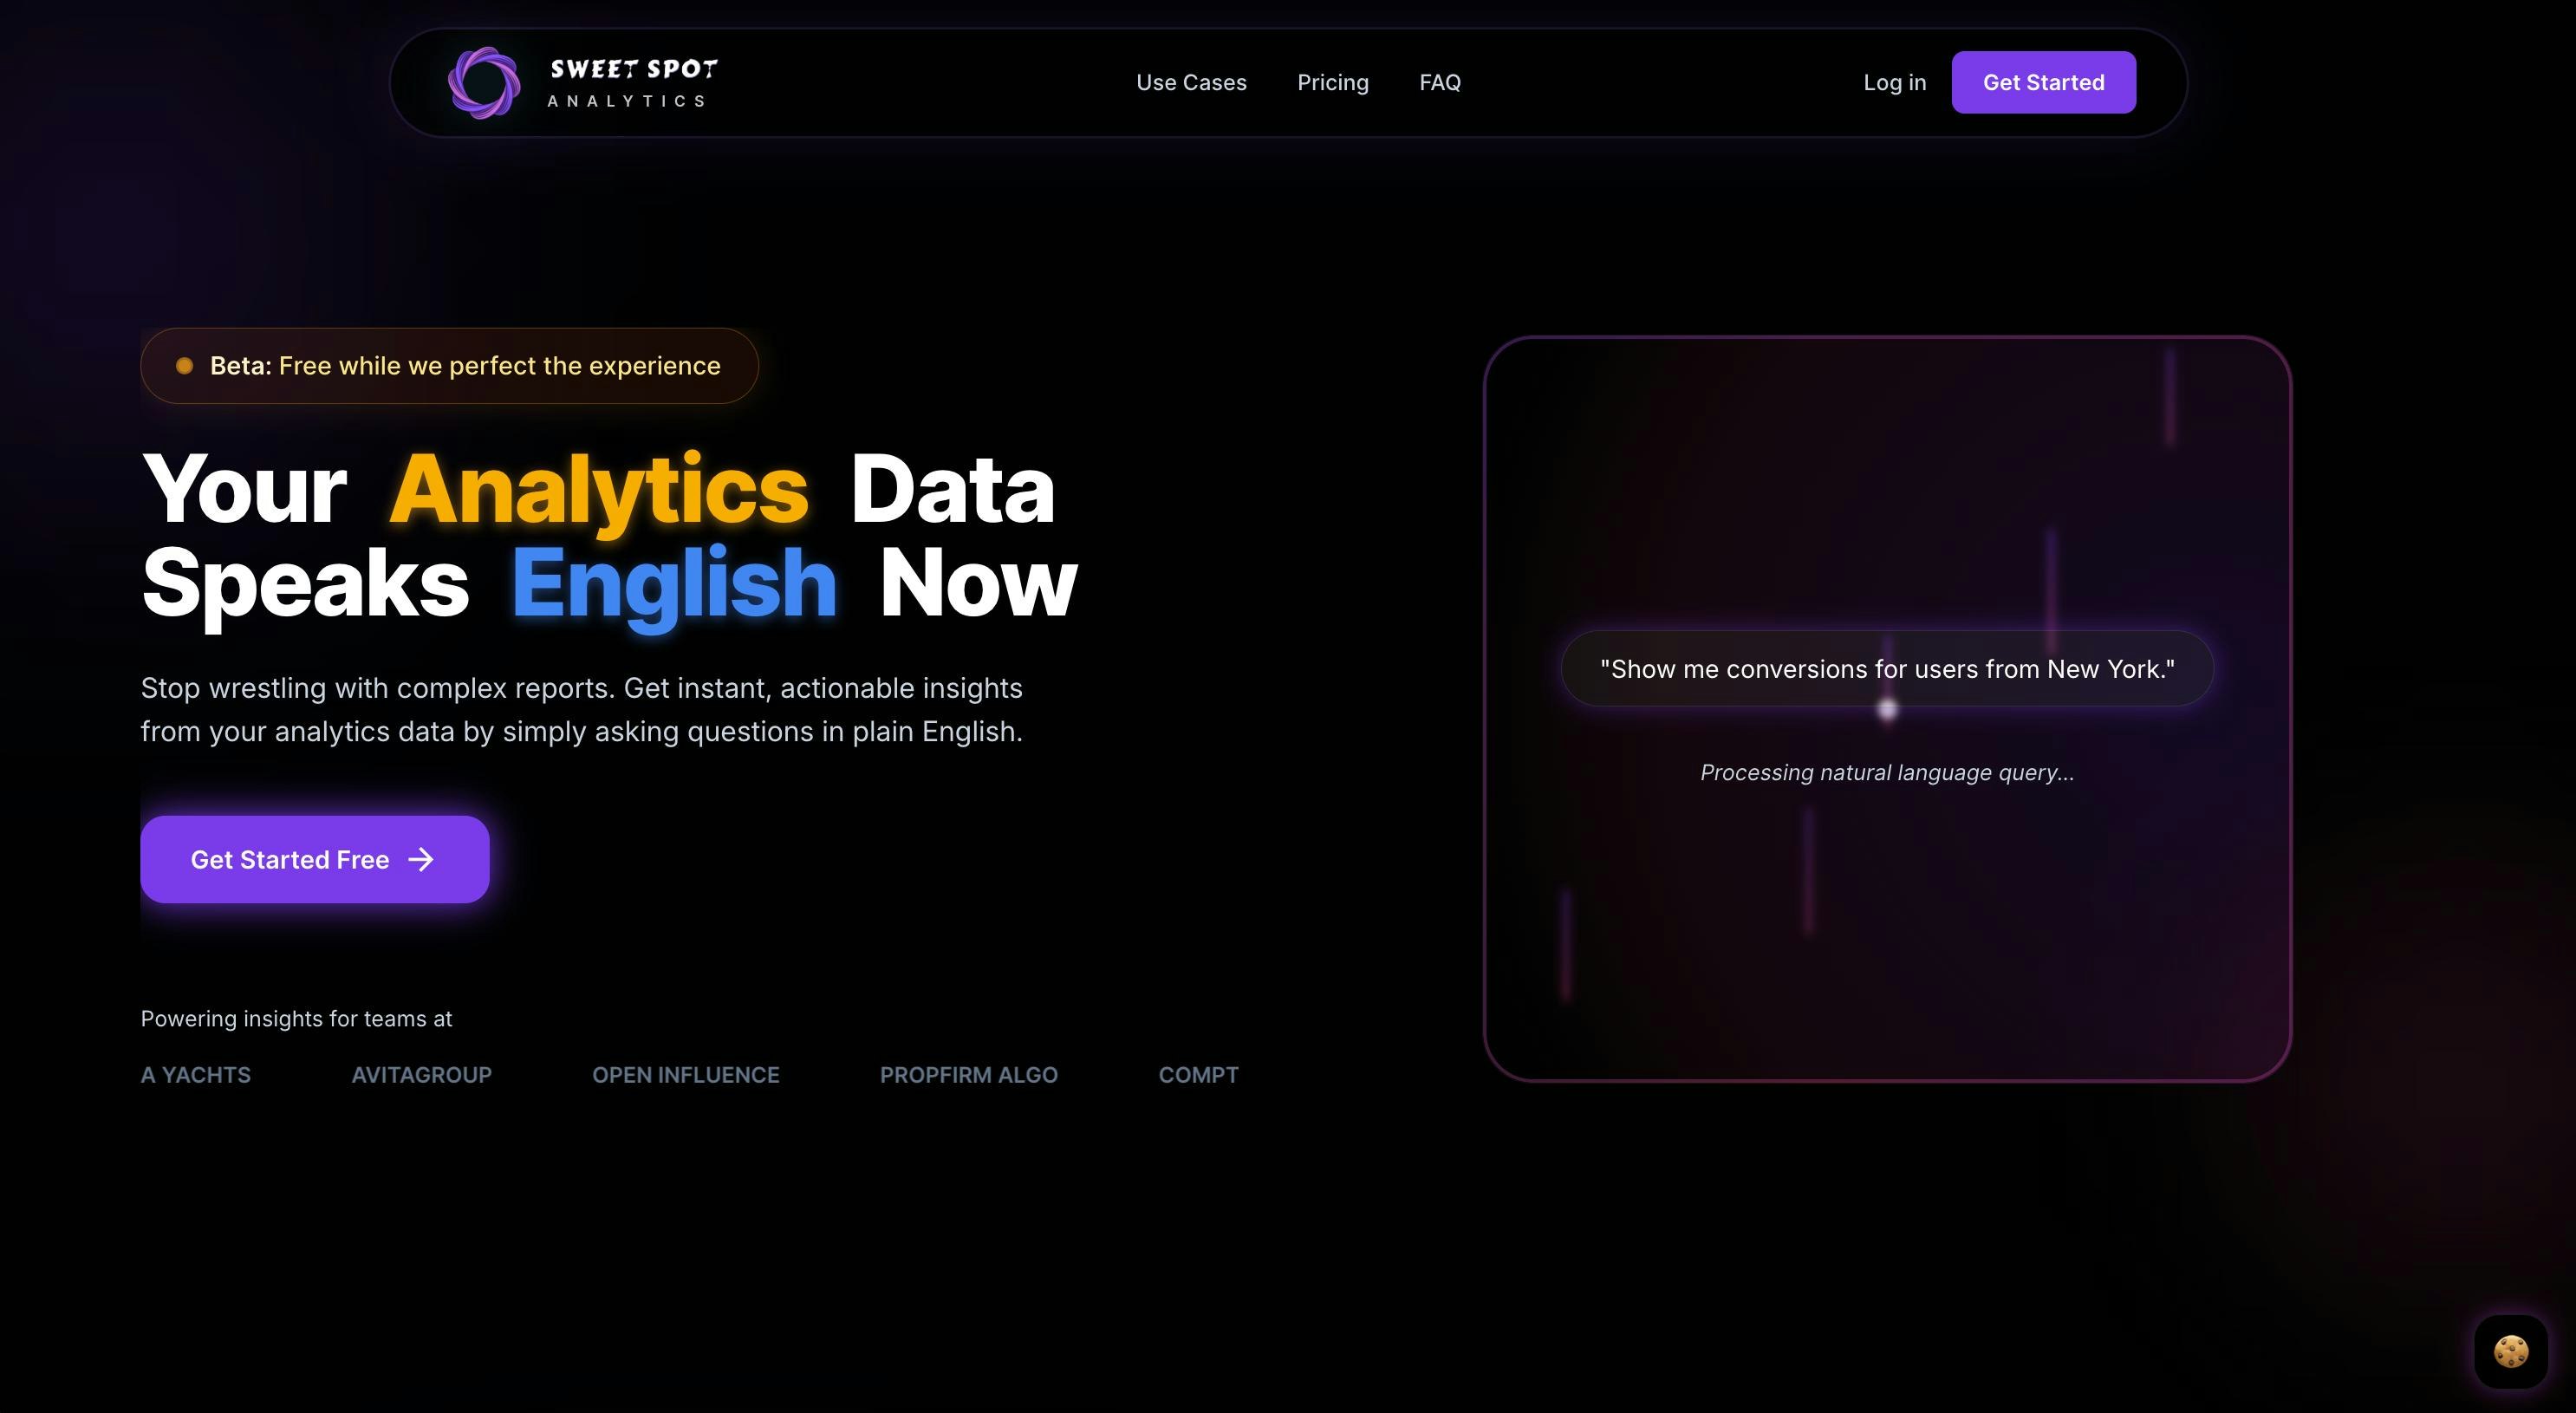
Task: Click the arrow in Get Started Free
Action: [421, 860]
